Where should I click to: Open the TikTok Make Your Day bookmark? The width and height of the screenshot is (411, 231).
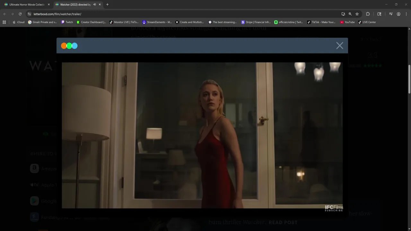point(321,22)
